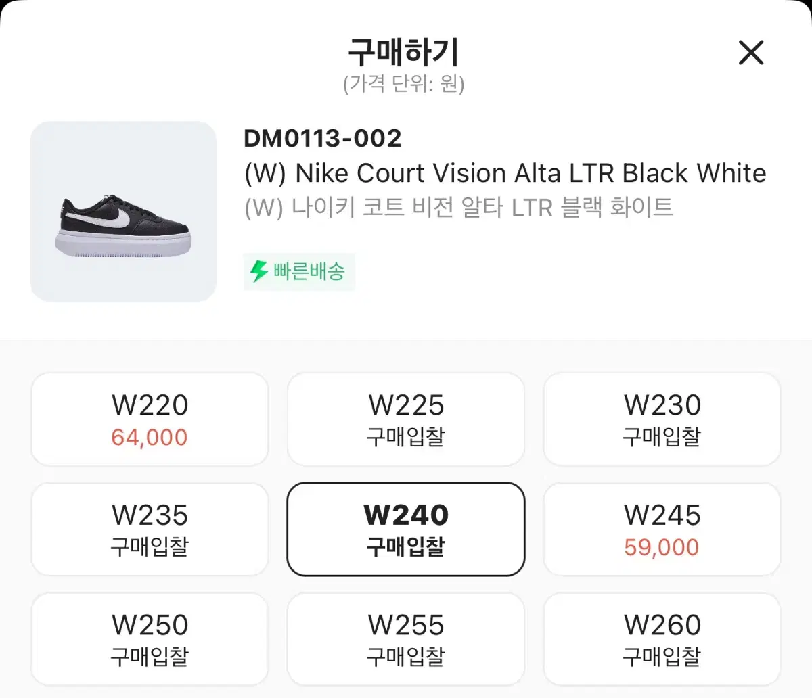The image size is (812, 698).
Task: Click the 64,000 price under W220
Action: click(150, 438)
